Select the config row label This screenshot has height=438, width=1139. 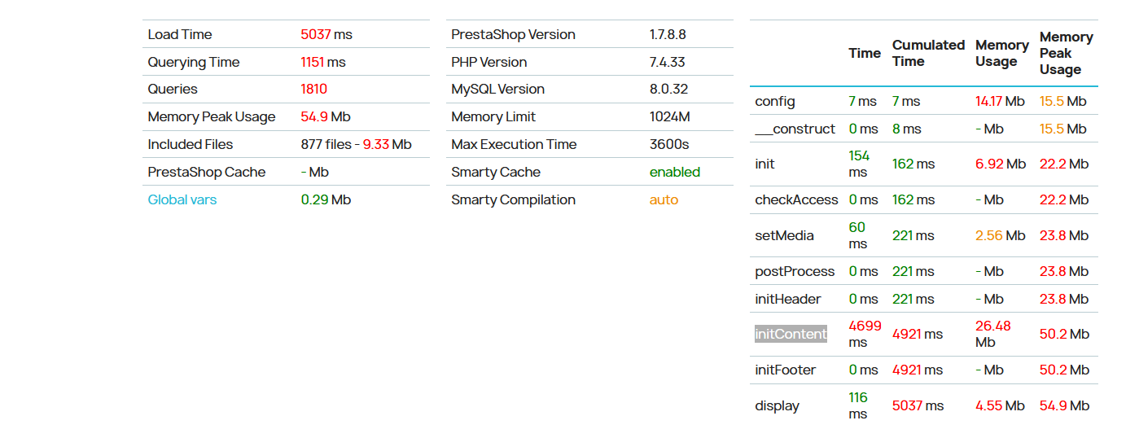point(775,101)
